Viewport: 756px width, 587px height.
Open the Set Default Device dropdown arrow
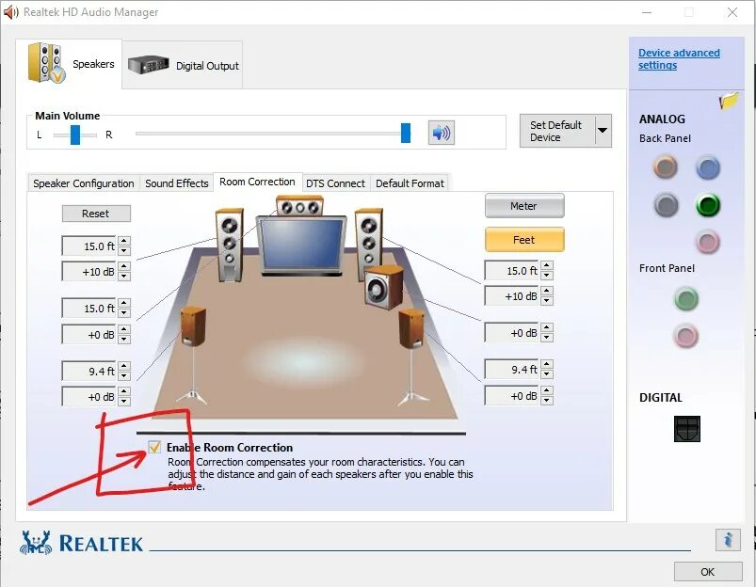click(x=603, y=130)
